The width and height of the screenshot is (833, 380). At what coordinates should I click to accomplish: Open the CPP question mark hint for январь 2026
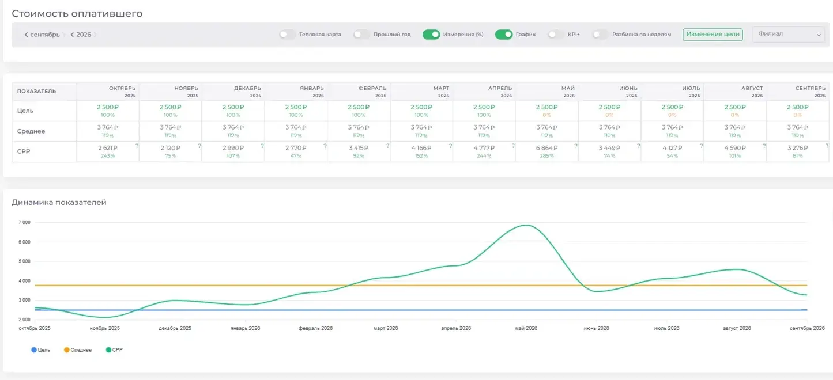325,146
